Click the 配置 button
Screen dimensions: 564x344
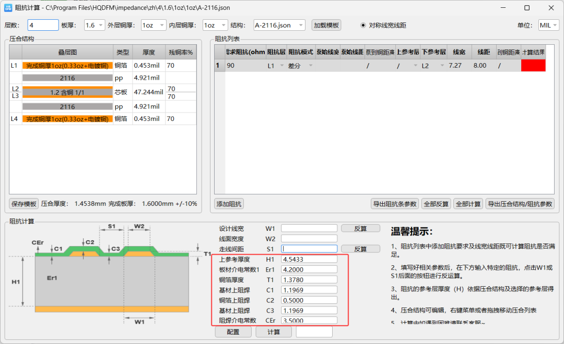233,332
